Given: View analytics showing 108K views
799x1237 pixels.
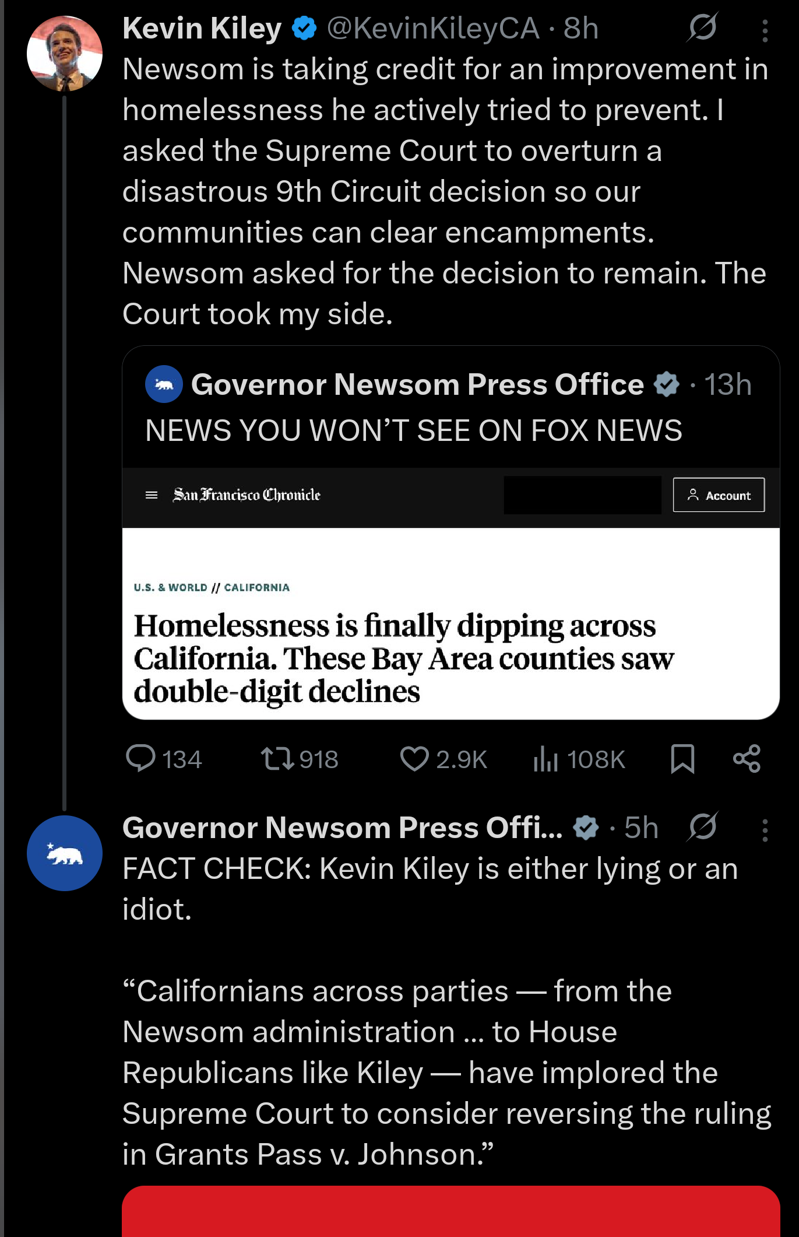Looking at the screenshot, I should [x=545, y=759].
